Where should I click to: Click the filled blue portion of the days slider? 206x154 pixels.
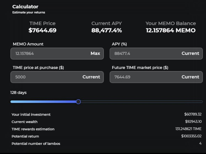[43, 102]
